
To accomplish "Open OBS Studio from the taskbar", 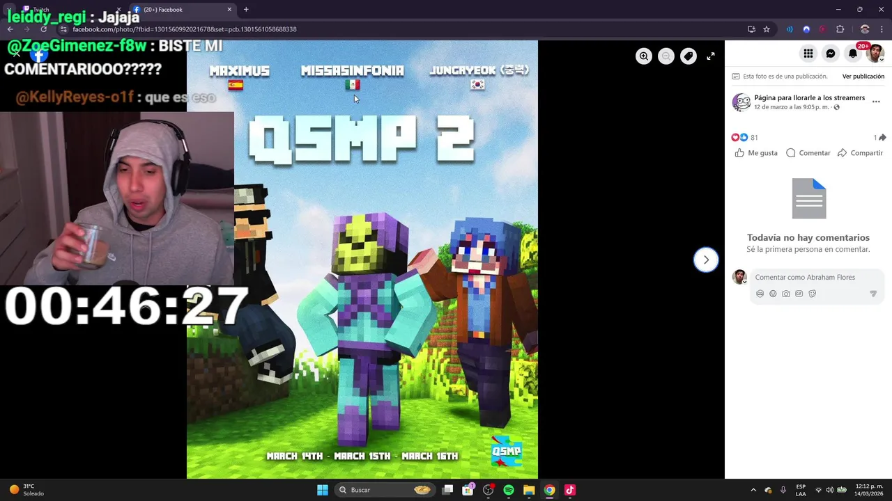I will pos(489,490).
